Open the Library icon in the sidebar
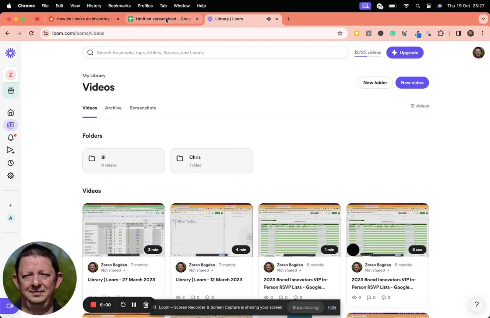This screenshot has height=318, width=490. click(11, 125)
